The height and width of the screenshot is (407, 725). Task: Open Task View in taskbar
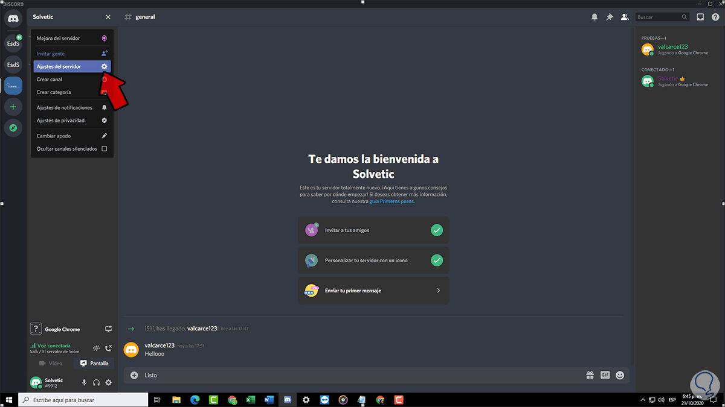coord(157,399)
